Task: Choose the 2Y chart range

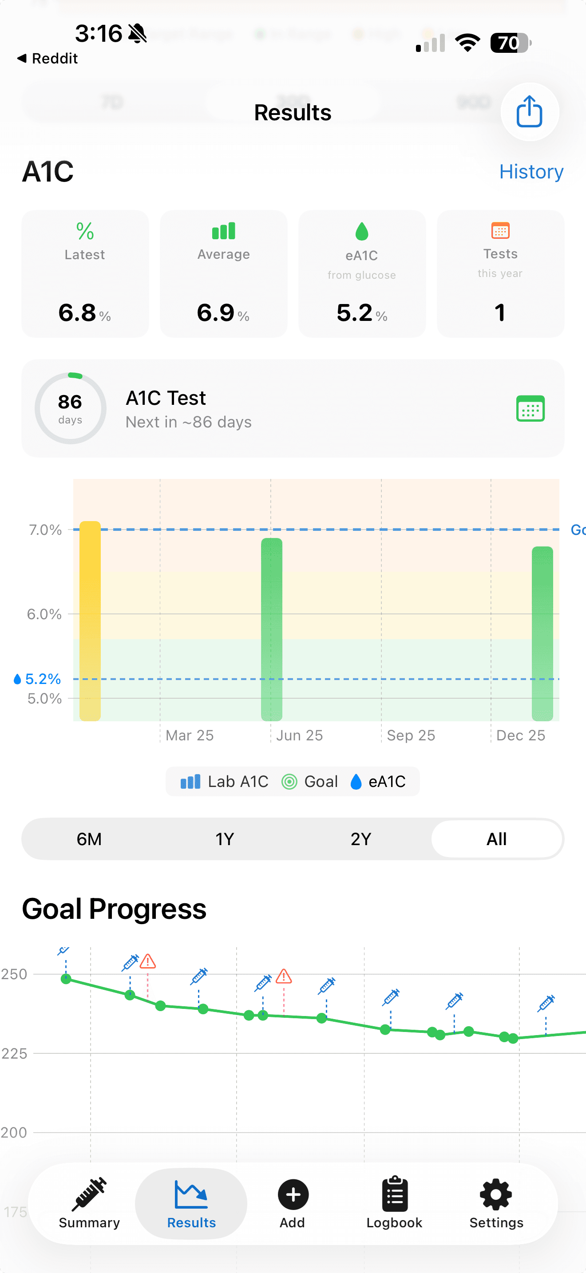Action: pos(360,838)
